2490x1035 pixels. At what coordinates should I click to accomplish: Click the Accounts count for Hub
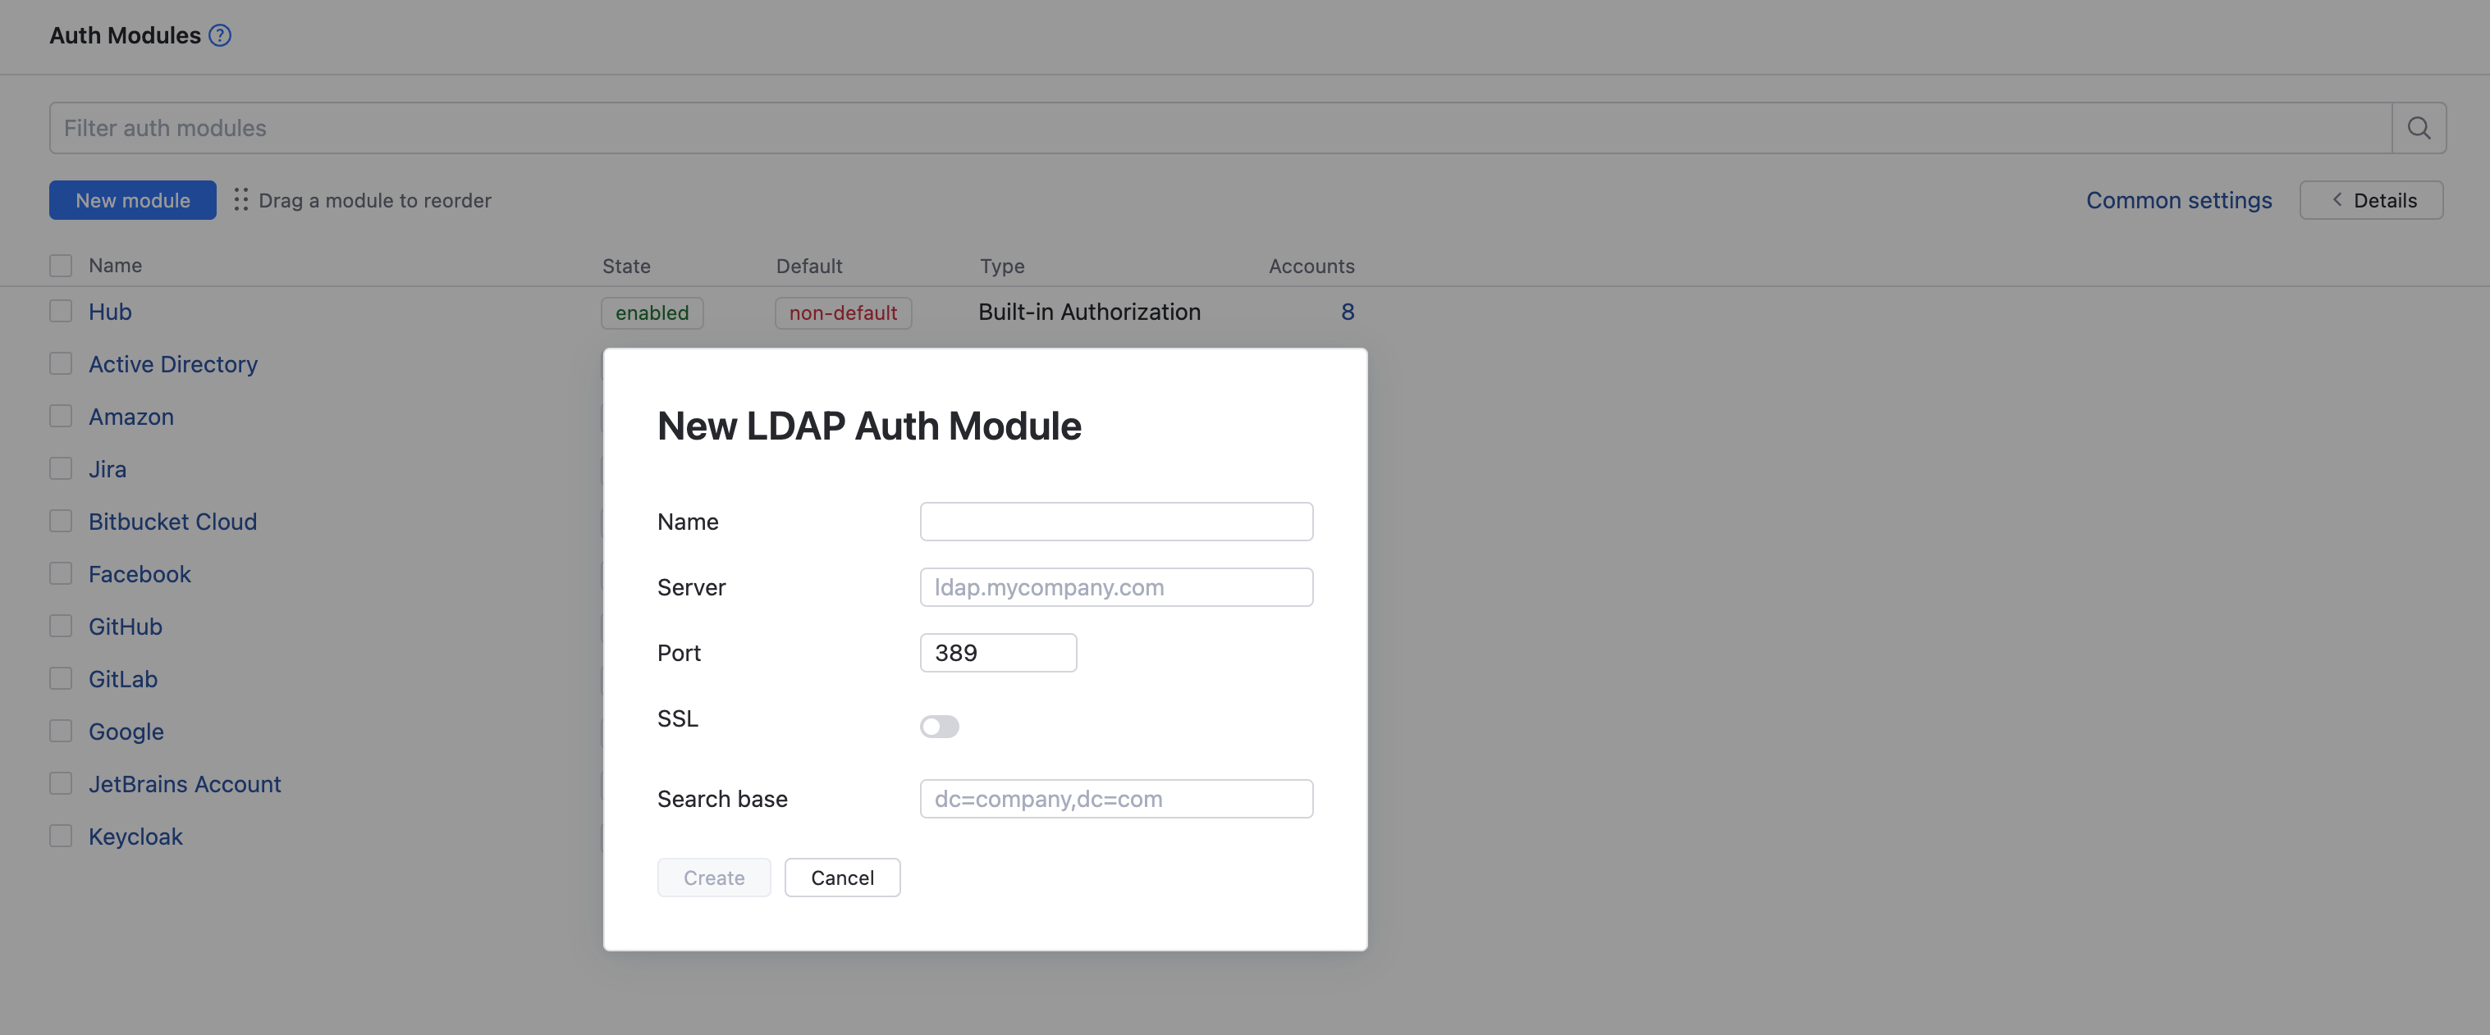tap(1348, 311)
